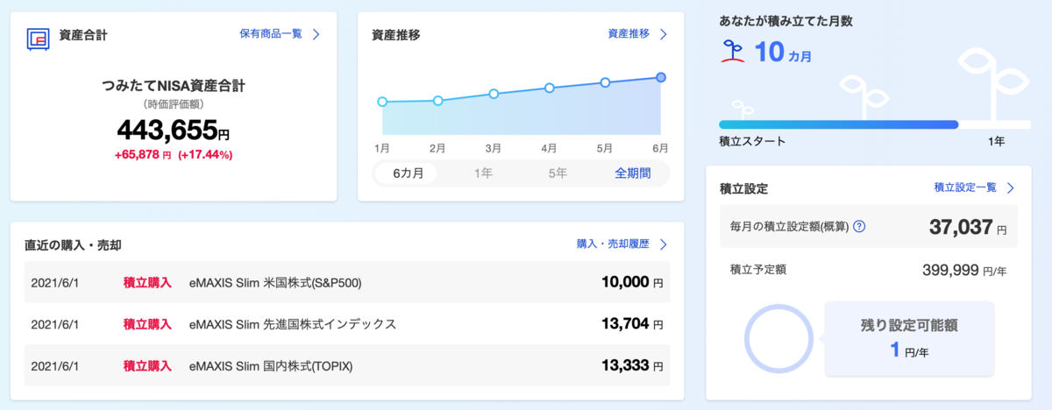Image resolution: width=1052 pixels, height=410 pixels.
Task: Click the 2月 data point on the chart
Action: pyautogui.click(x=437, y=101)
